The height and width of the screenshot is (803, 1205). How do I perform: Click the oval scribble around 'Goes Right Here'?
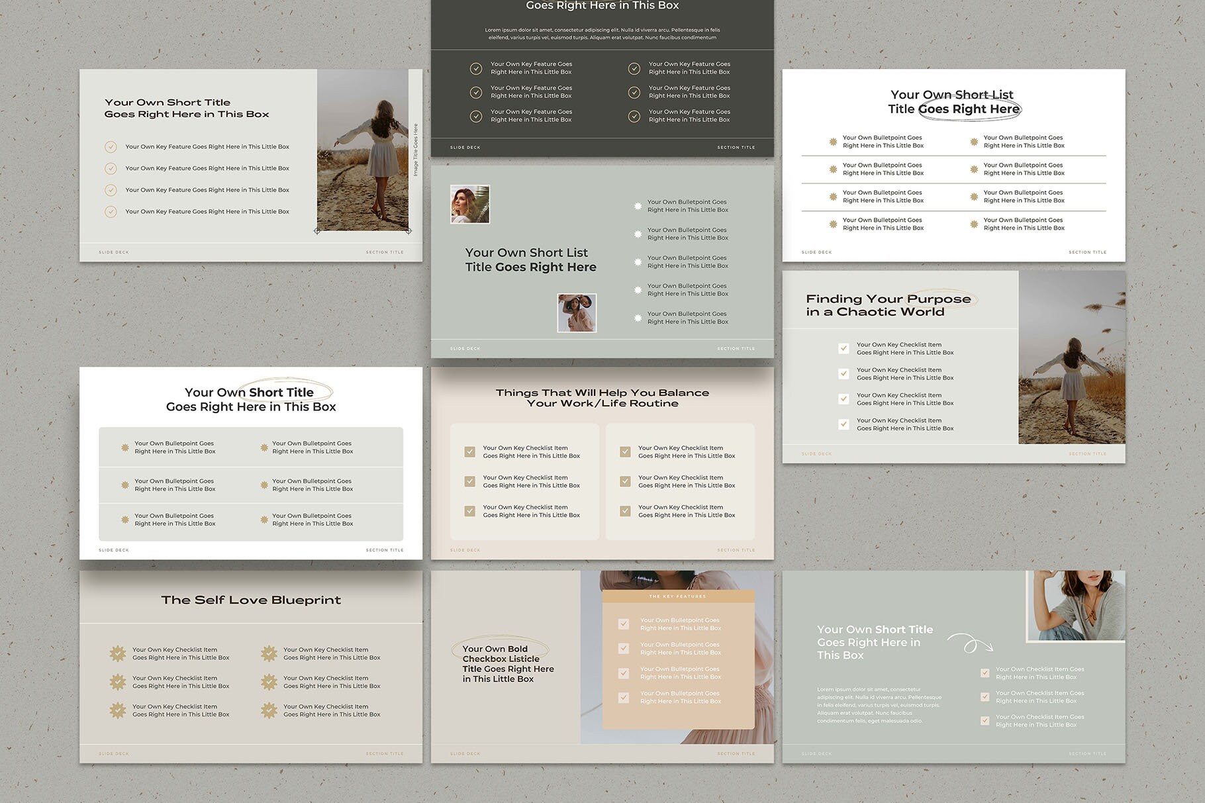pyautogui.click(x=969, y=109)
